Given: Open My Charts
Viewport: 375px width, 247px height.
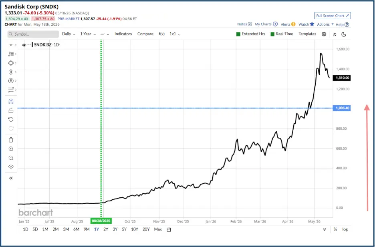Looking at the screenshot, I should pos(266,24).
